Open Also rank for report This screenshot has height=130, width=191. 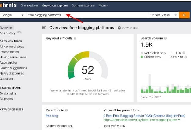(9, 63)
